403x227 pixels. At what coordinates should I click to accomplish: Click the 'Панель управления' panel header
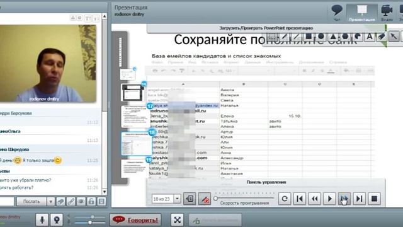tap(266, 182)
